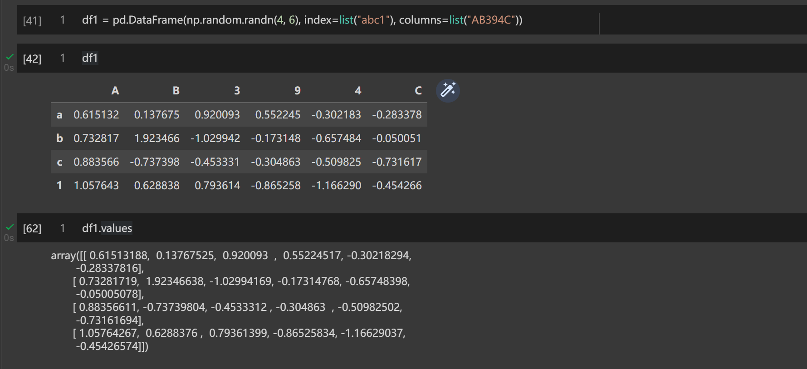Click table value -1.166290
The image size is (807, 369).
coord(337,186)
